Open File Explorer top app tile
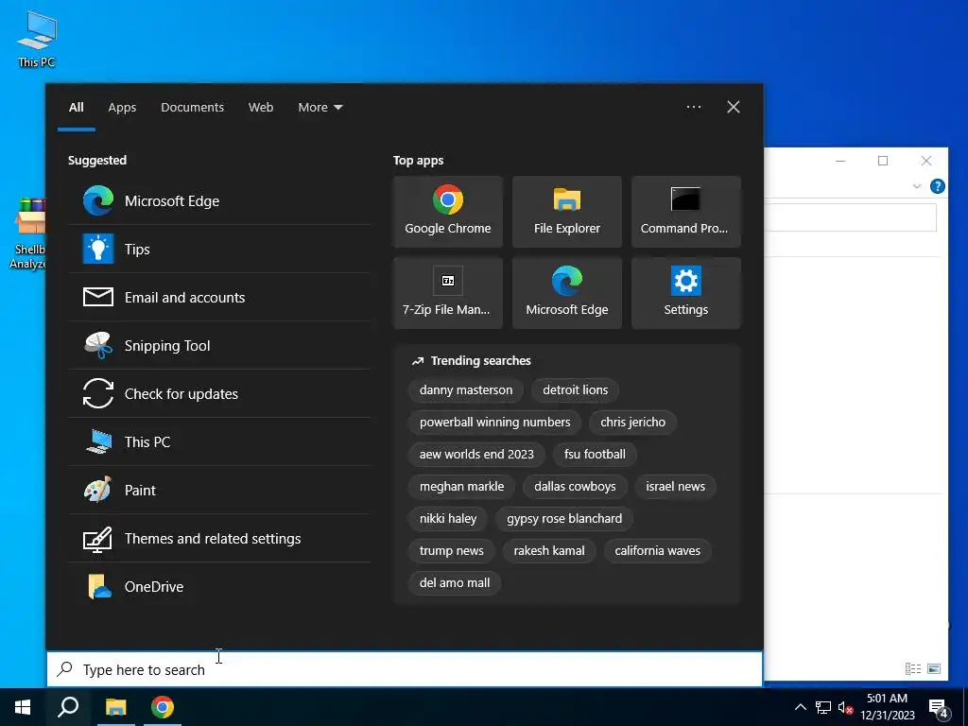968x726 pixels. (x=567, y=212)
